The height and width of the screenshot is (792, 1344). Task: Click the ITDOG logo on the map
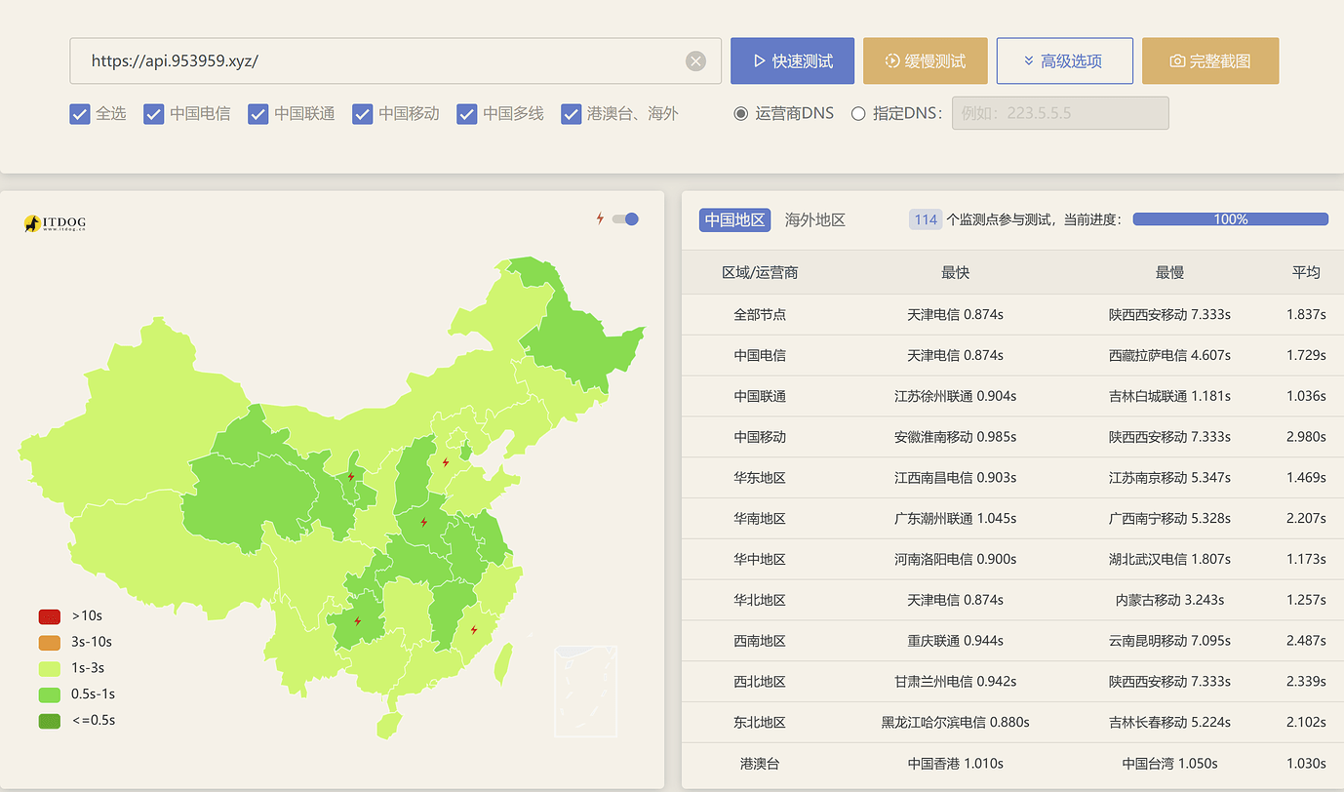click(x=56, y=223)
